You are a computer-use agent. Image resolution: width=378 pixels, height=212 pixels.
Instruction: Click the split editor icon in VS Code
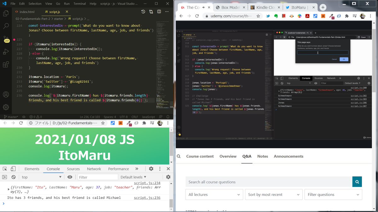[x=159, y=12]
